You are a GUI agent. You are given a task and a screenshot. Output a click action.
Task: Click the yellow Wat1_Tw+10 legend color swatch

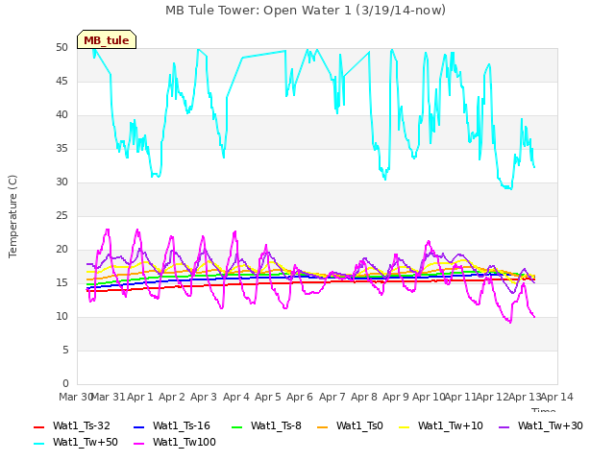[x=404, y=426]
